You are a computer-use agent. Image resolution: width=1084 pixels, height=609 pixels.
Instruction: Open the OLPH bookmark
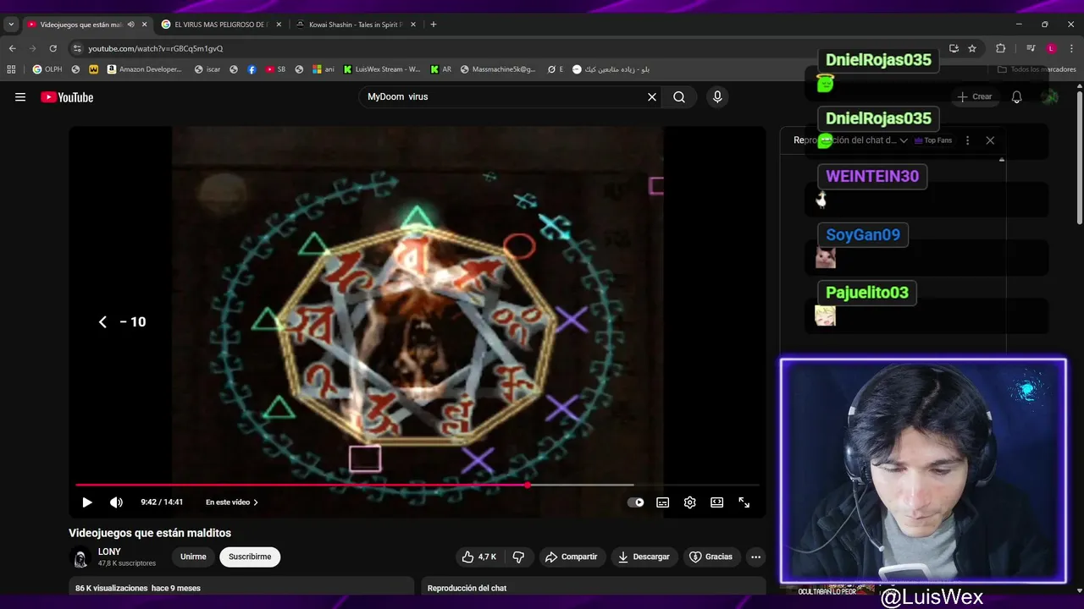click(47, 69)
